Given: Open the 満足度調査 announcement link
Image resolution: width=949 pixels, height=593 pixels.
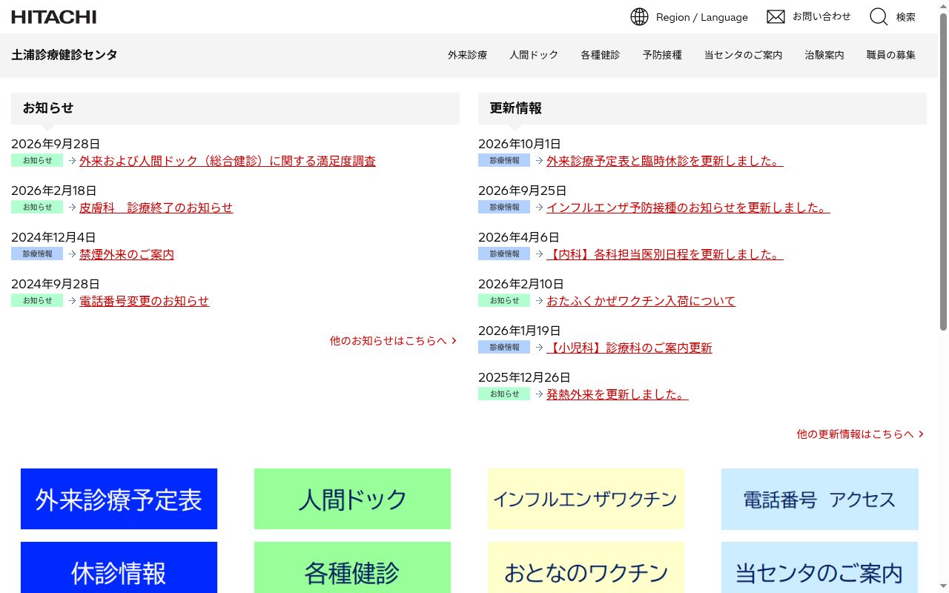Looking at the screenshot, I should pyautogui.click(x=228, y=161).
